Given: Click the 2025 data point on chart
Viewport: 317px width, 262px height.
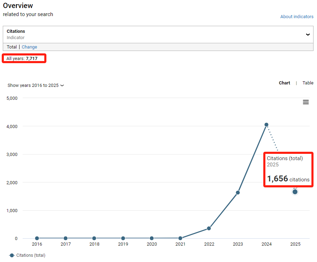Looking at the screenshot, I should (295, 192).
